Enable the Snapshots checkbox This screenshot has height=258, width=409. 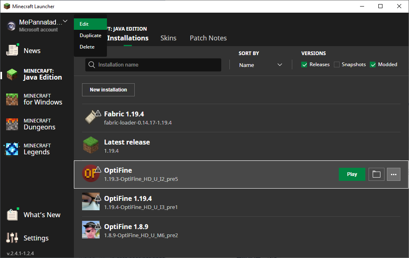[x=337, y=64]
